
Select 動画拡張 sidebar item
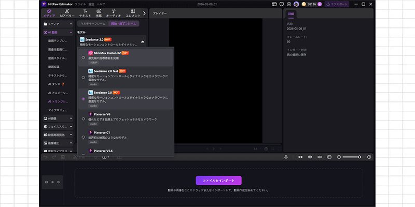pos(54,67)
